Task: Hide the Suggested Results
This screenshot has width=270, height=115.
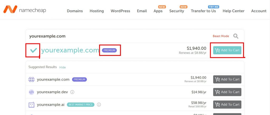Action: point(62,67)
